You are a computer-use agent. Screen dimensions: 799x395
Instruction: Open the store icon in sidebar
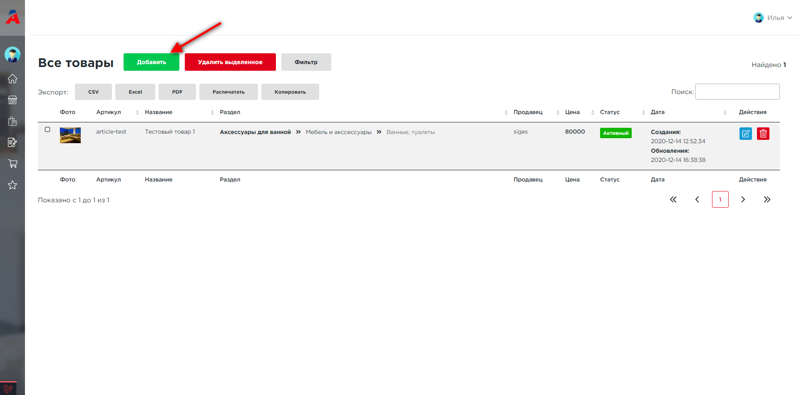tap(12, 100)
